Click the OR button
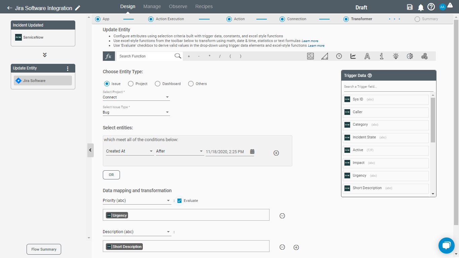The width and height of the screenshot is (459, 258). [x=111, y=175]
